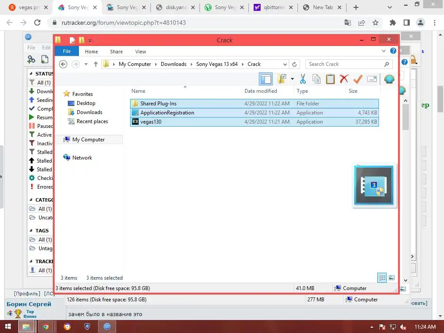
Task: Open the View ribbon tab
Action: click(x=141, y=52)
